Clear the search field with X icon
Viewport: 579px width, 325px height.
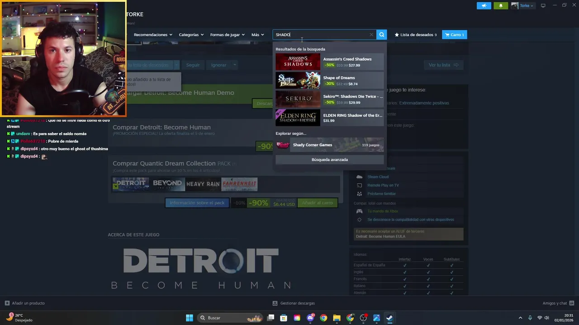click(371, 35)
